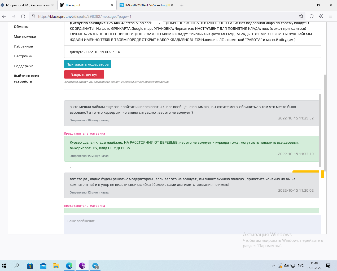
Task: Click 'Отправлено 18 минут назад' text
Action: [x=89, y=120]
